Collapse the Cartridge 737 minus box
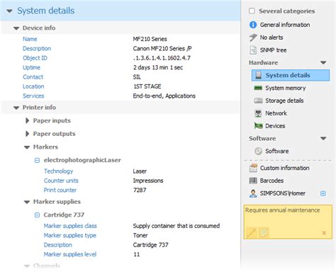The height and width of the screenshot is (279, 336). click(x=37, y=215)
